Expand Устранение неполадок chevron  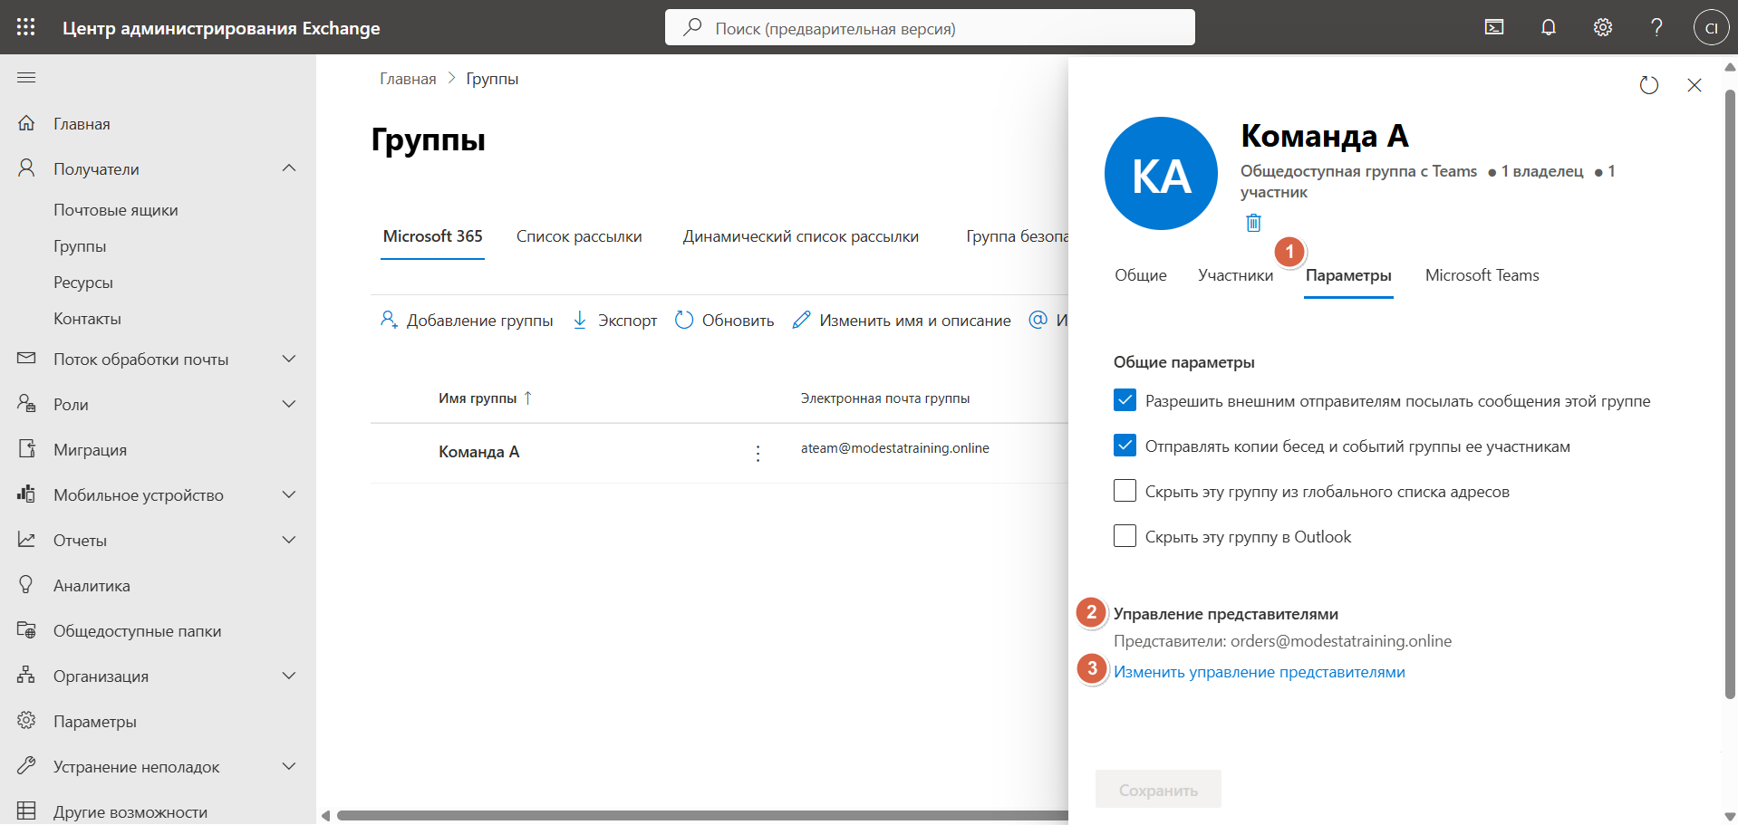[289, 766]
